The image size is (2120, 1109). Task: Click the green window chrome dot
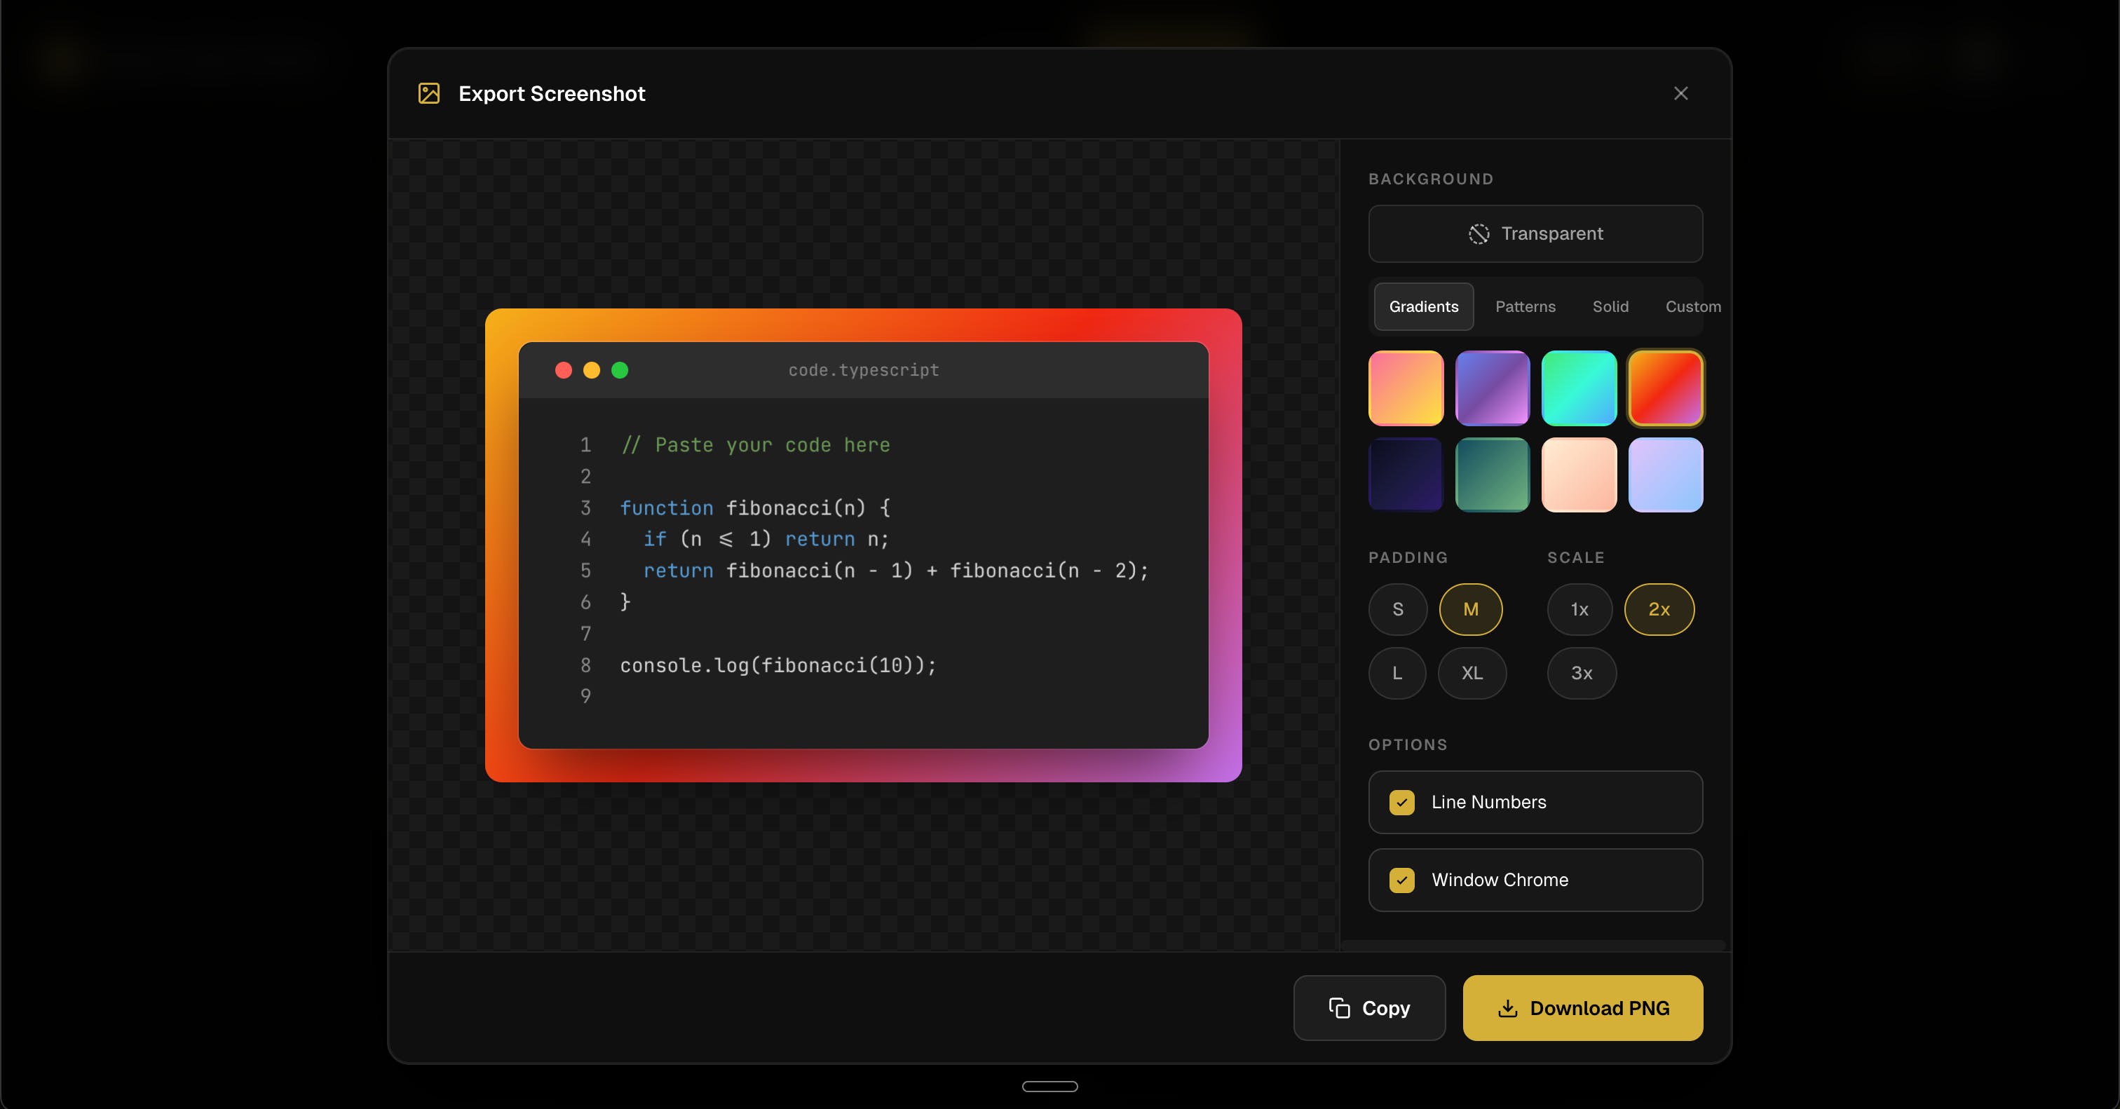(x=620, y=370)
